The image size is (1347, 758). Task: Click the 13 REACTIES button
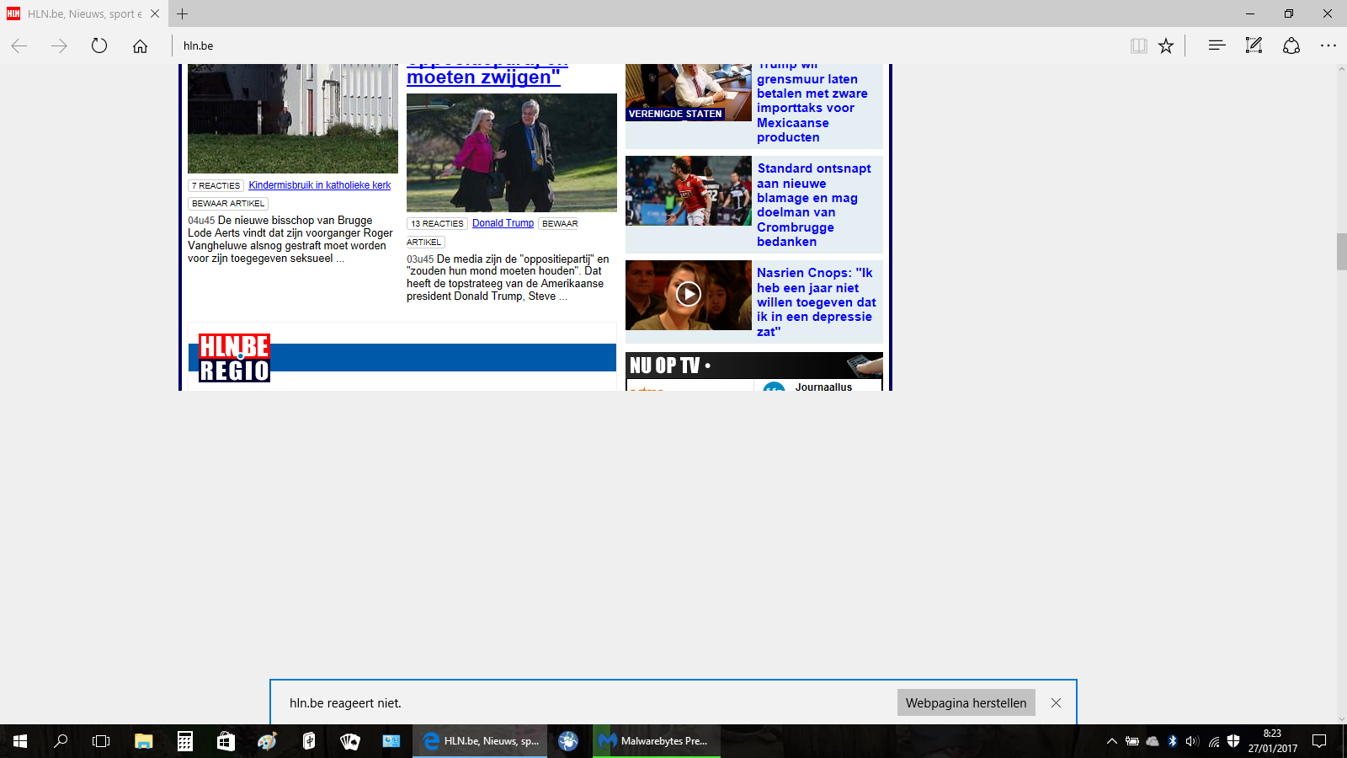pyautogui.click(x=438, y=223)
